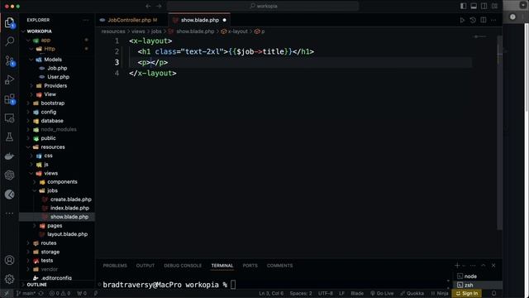
Task: Split the editor to the right
Action: click(483, 20)
